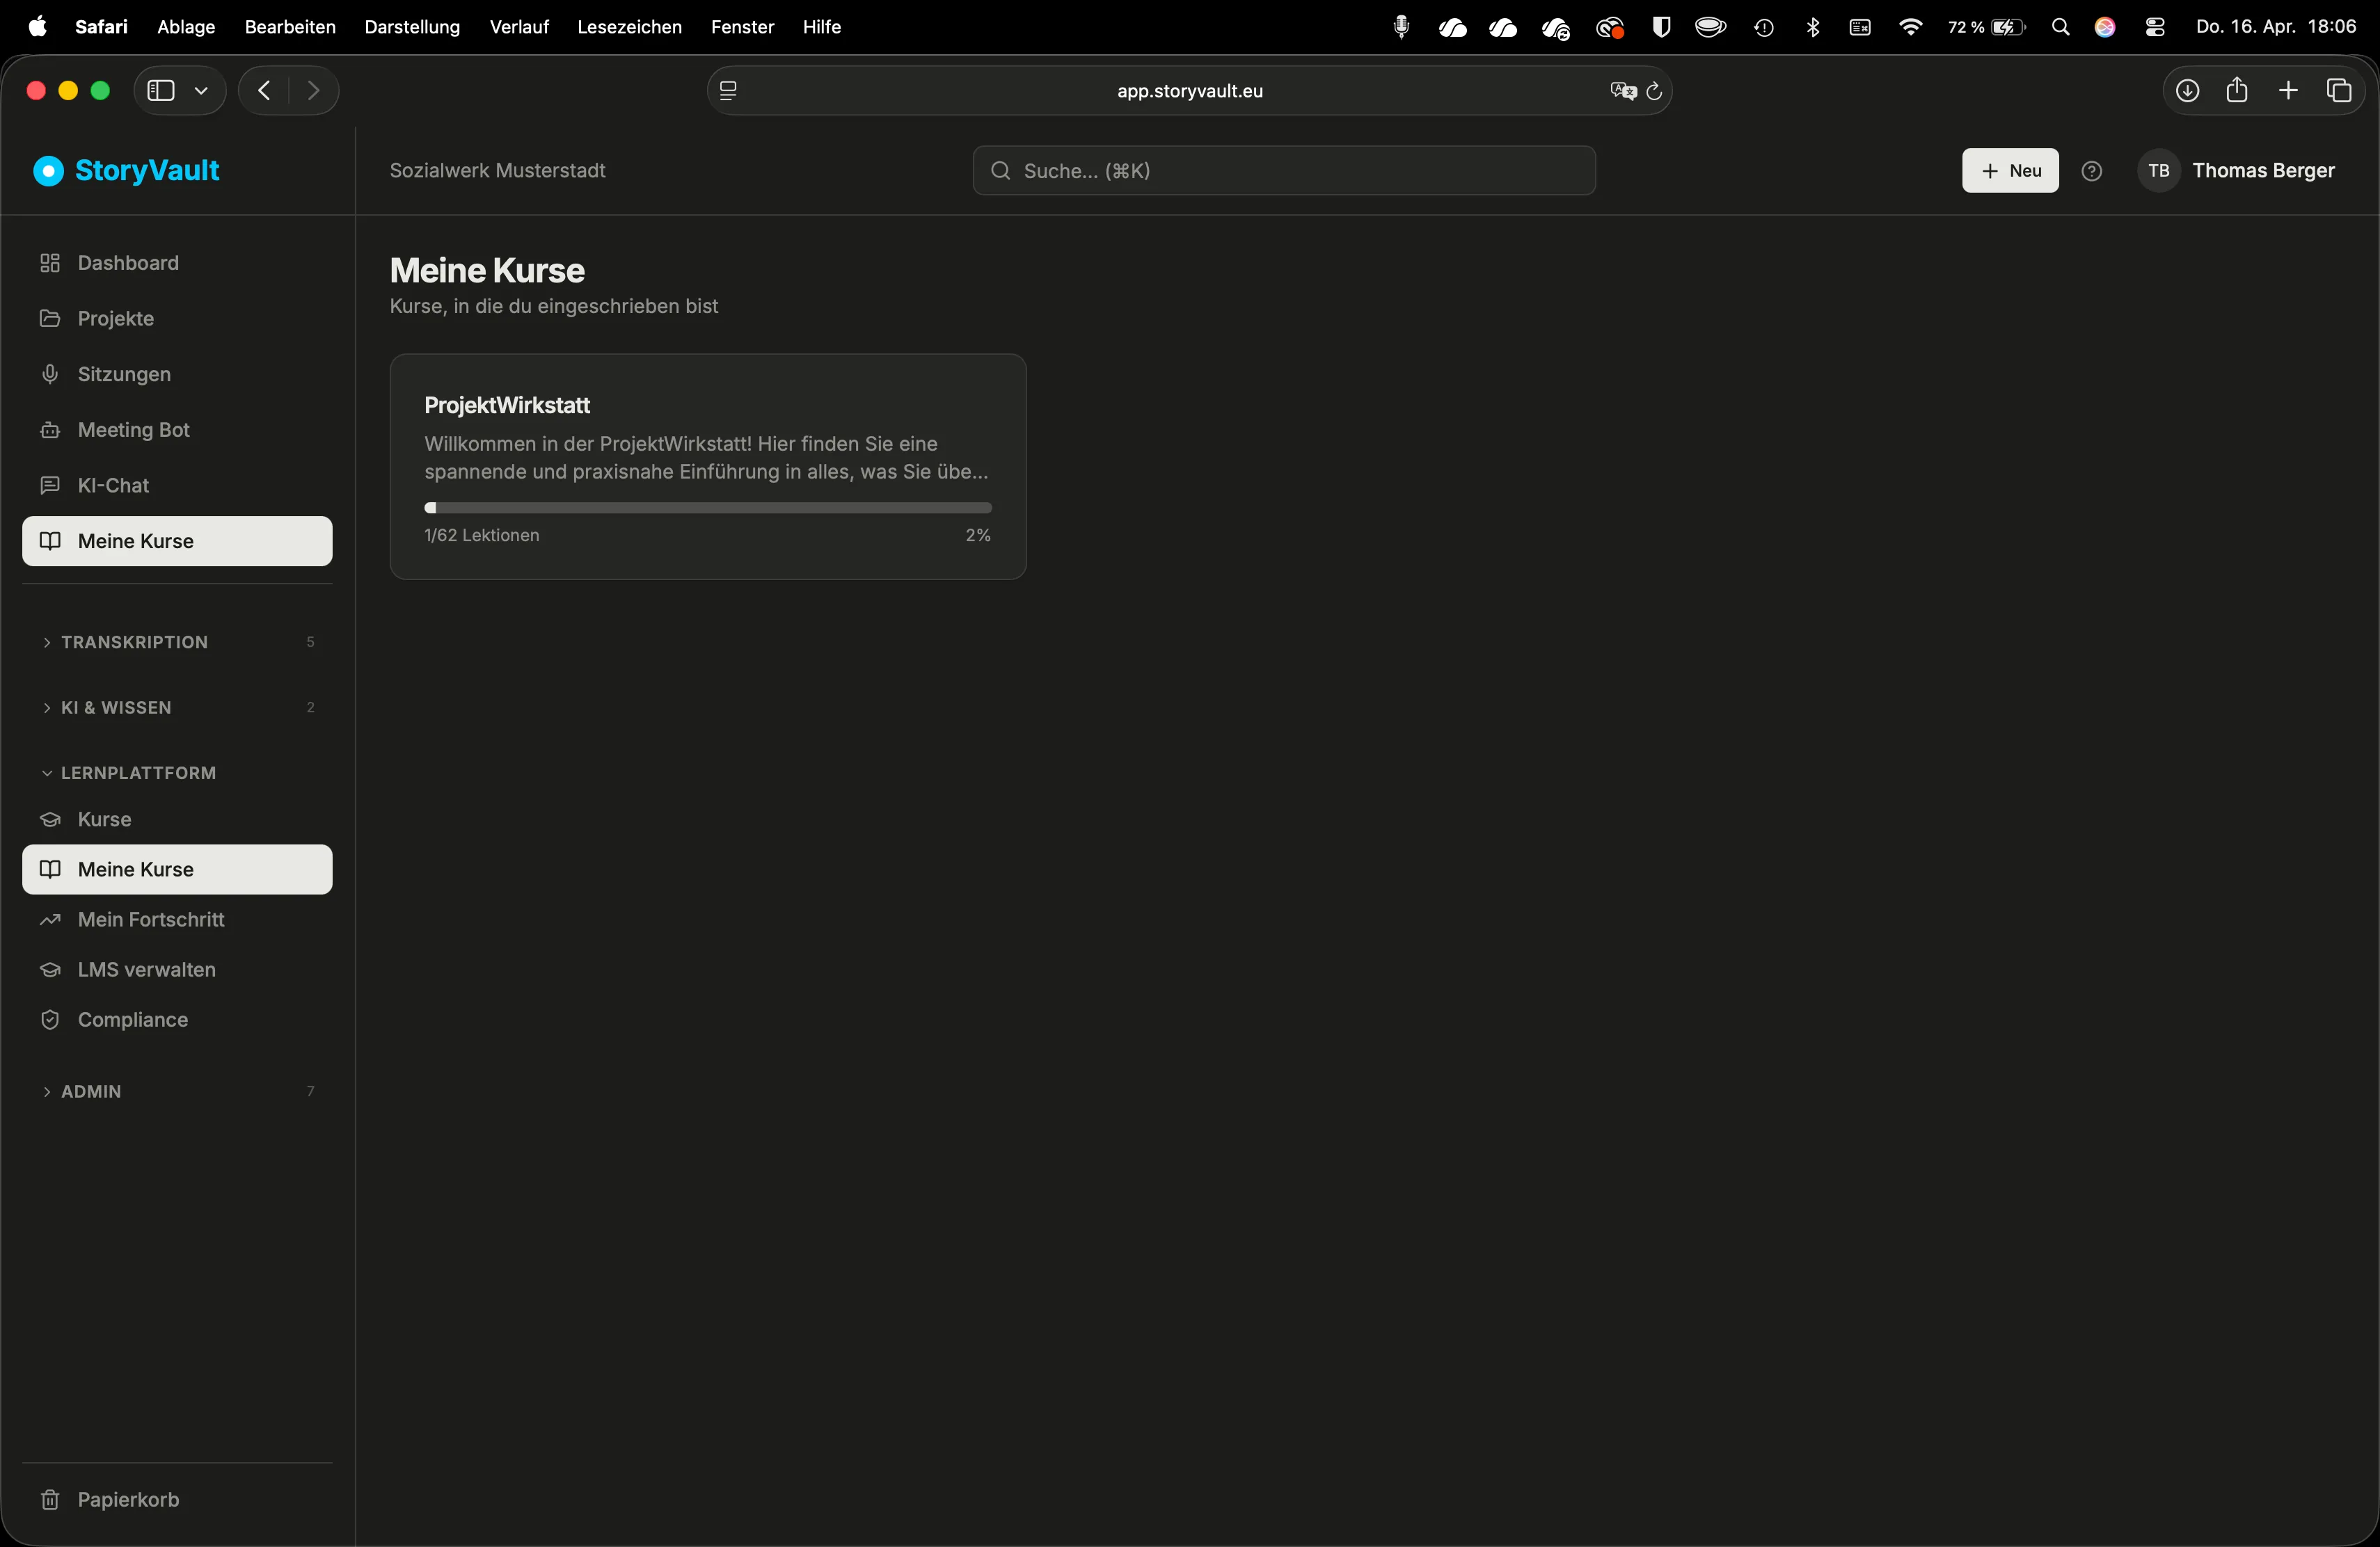Image resolution: width=2380 pixels, height=1547 pixels.
Task: Click the StoryVault logo
Action: click(x=126, y=171)
